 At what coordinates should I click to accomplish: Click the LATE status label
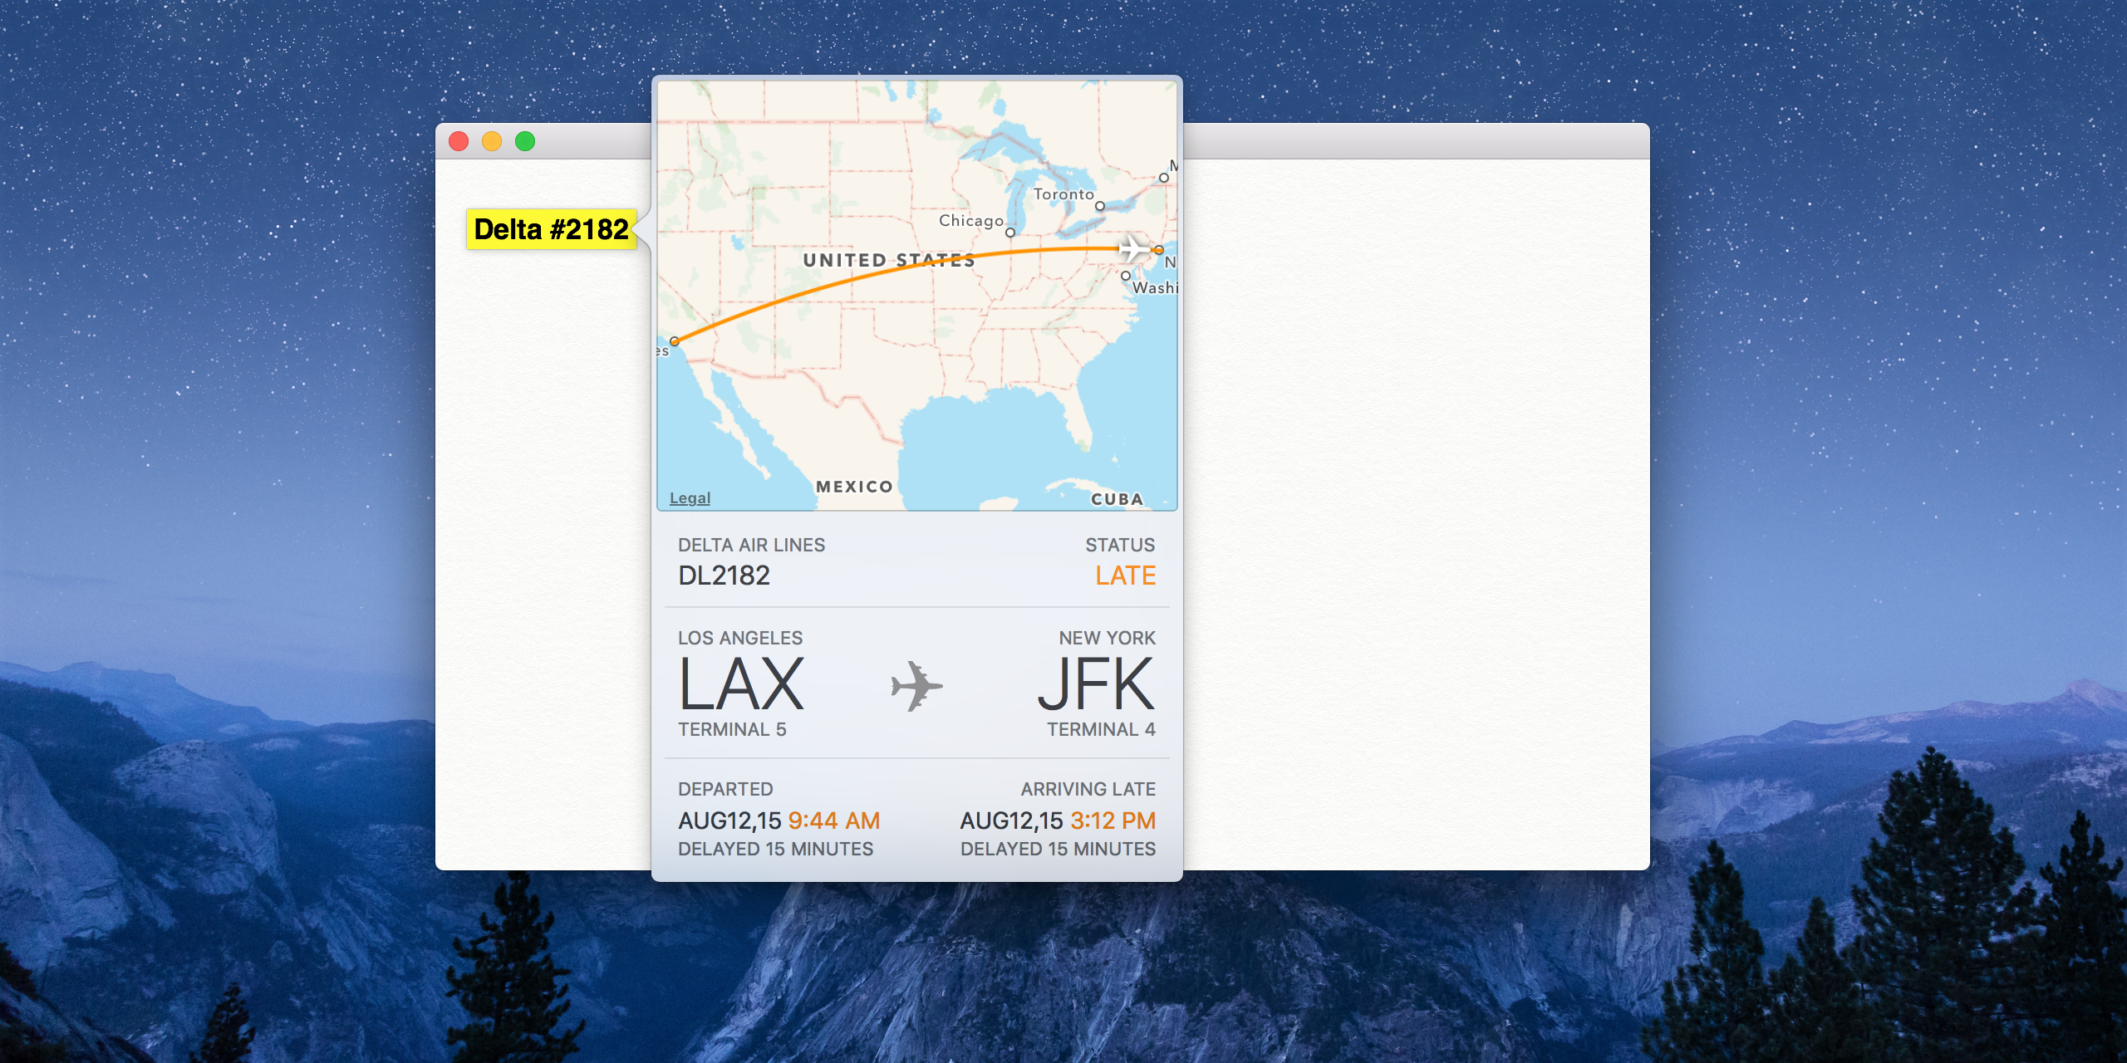[1125, 576]
